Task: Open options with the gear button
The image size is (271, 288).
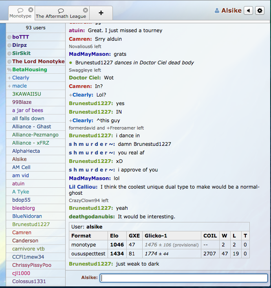Action: [x=260, y=11]
